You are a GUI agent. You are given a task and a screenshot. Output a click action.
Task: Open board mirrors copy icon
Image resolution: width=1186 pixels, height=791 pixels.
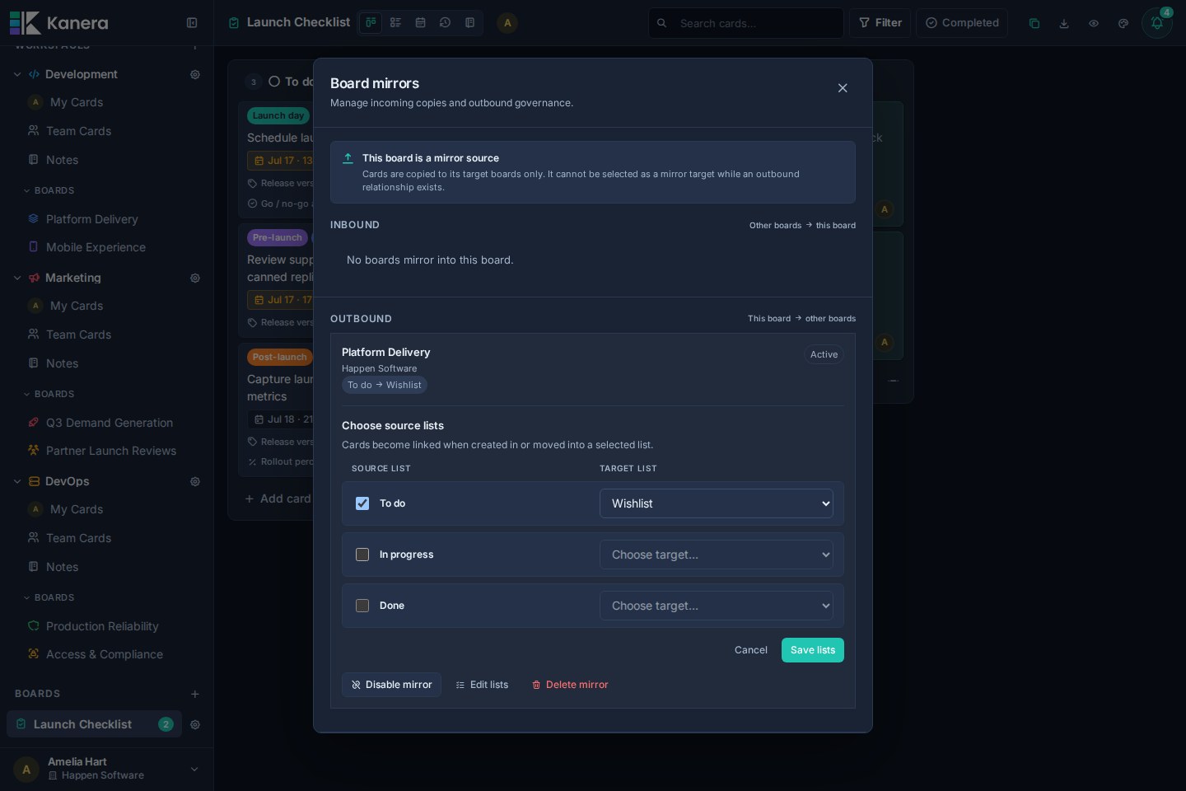[1034, 23]
